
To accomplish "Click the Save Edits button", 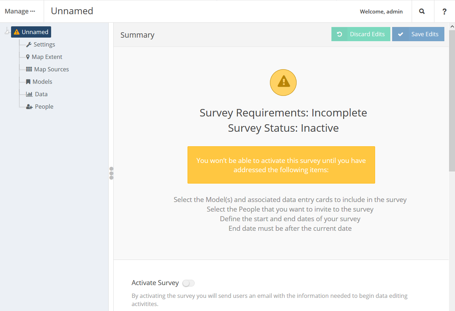I will tap(418, 34).
